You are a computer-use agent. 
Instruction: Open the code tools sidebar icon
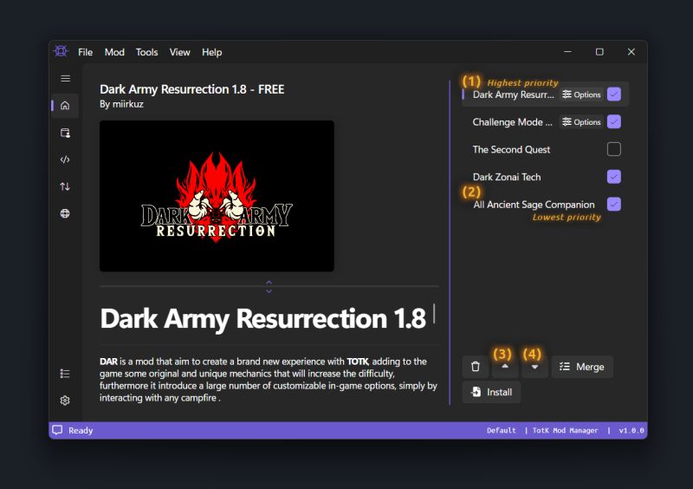65,160
